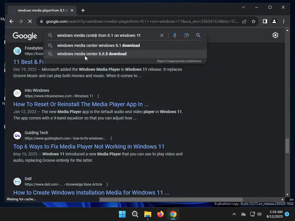295x221 pixels.
Task: Submit search with magnifier button
Action: pyautogui.click(x=198, y=35)
